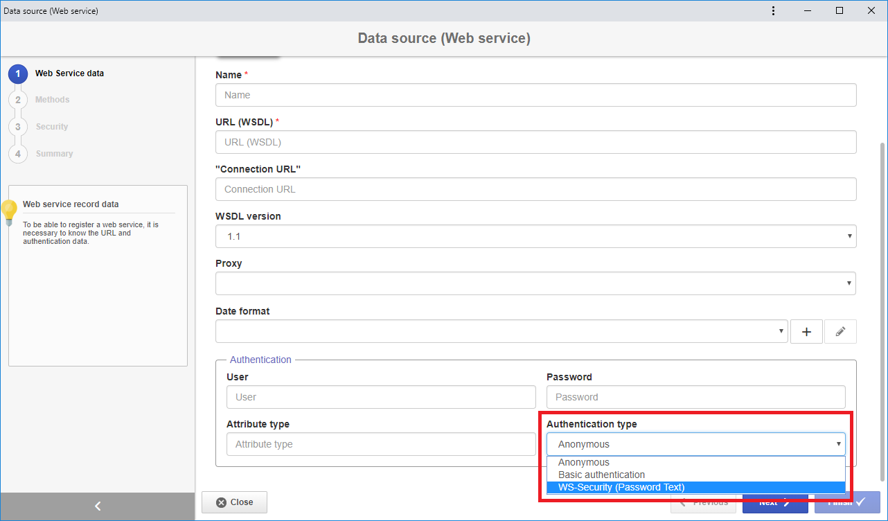Add a new date format with plus icon
The height and width of the screenshot is (521, 888).
point(806,332)
